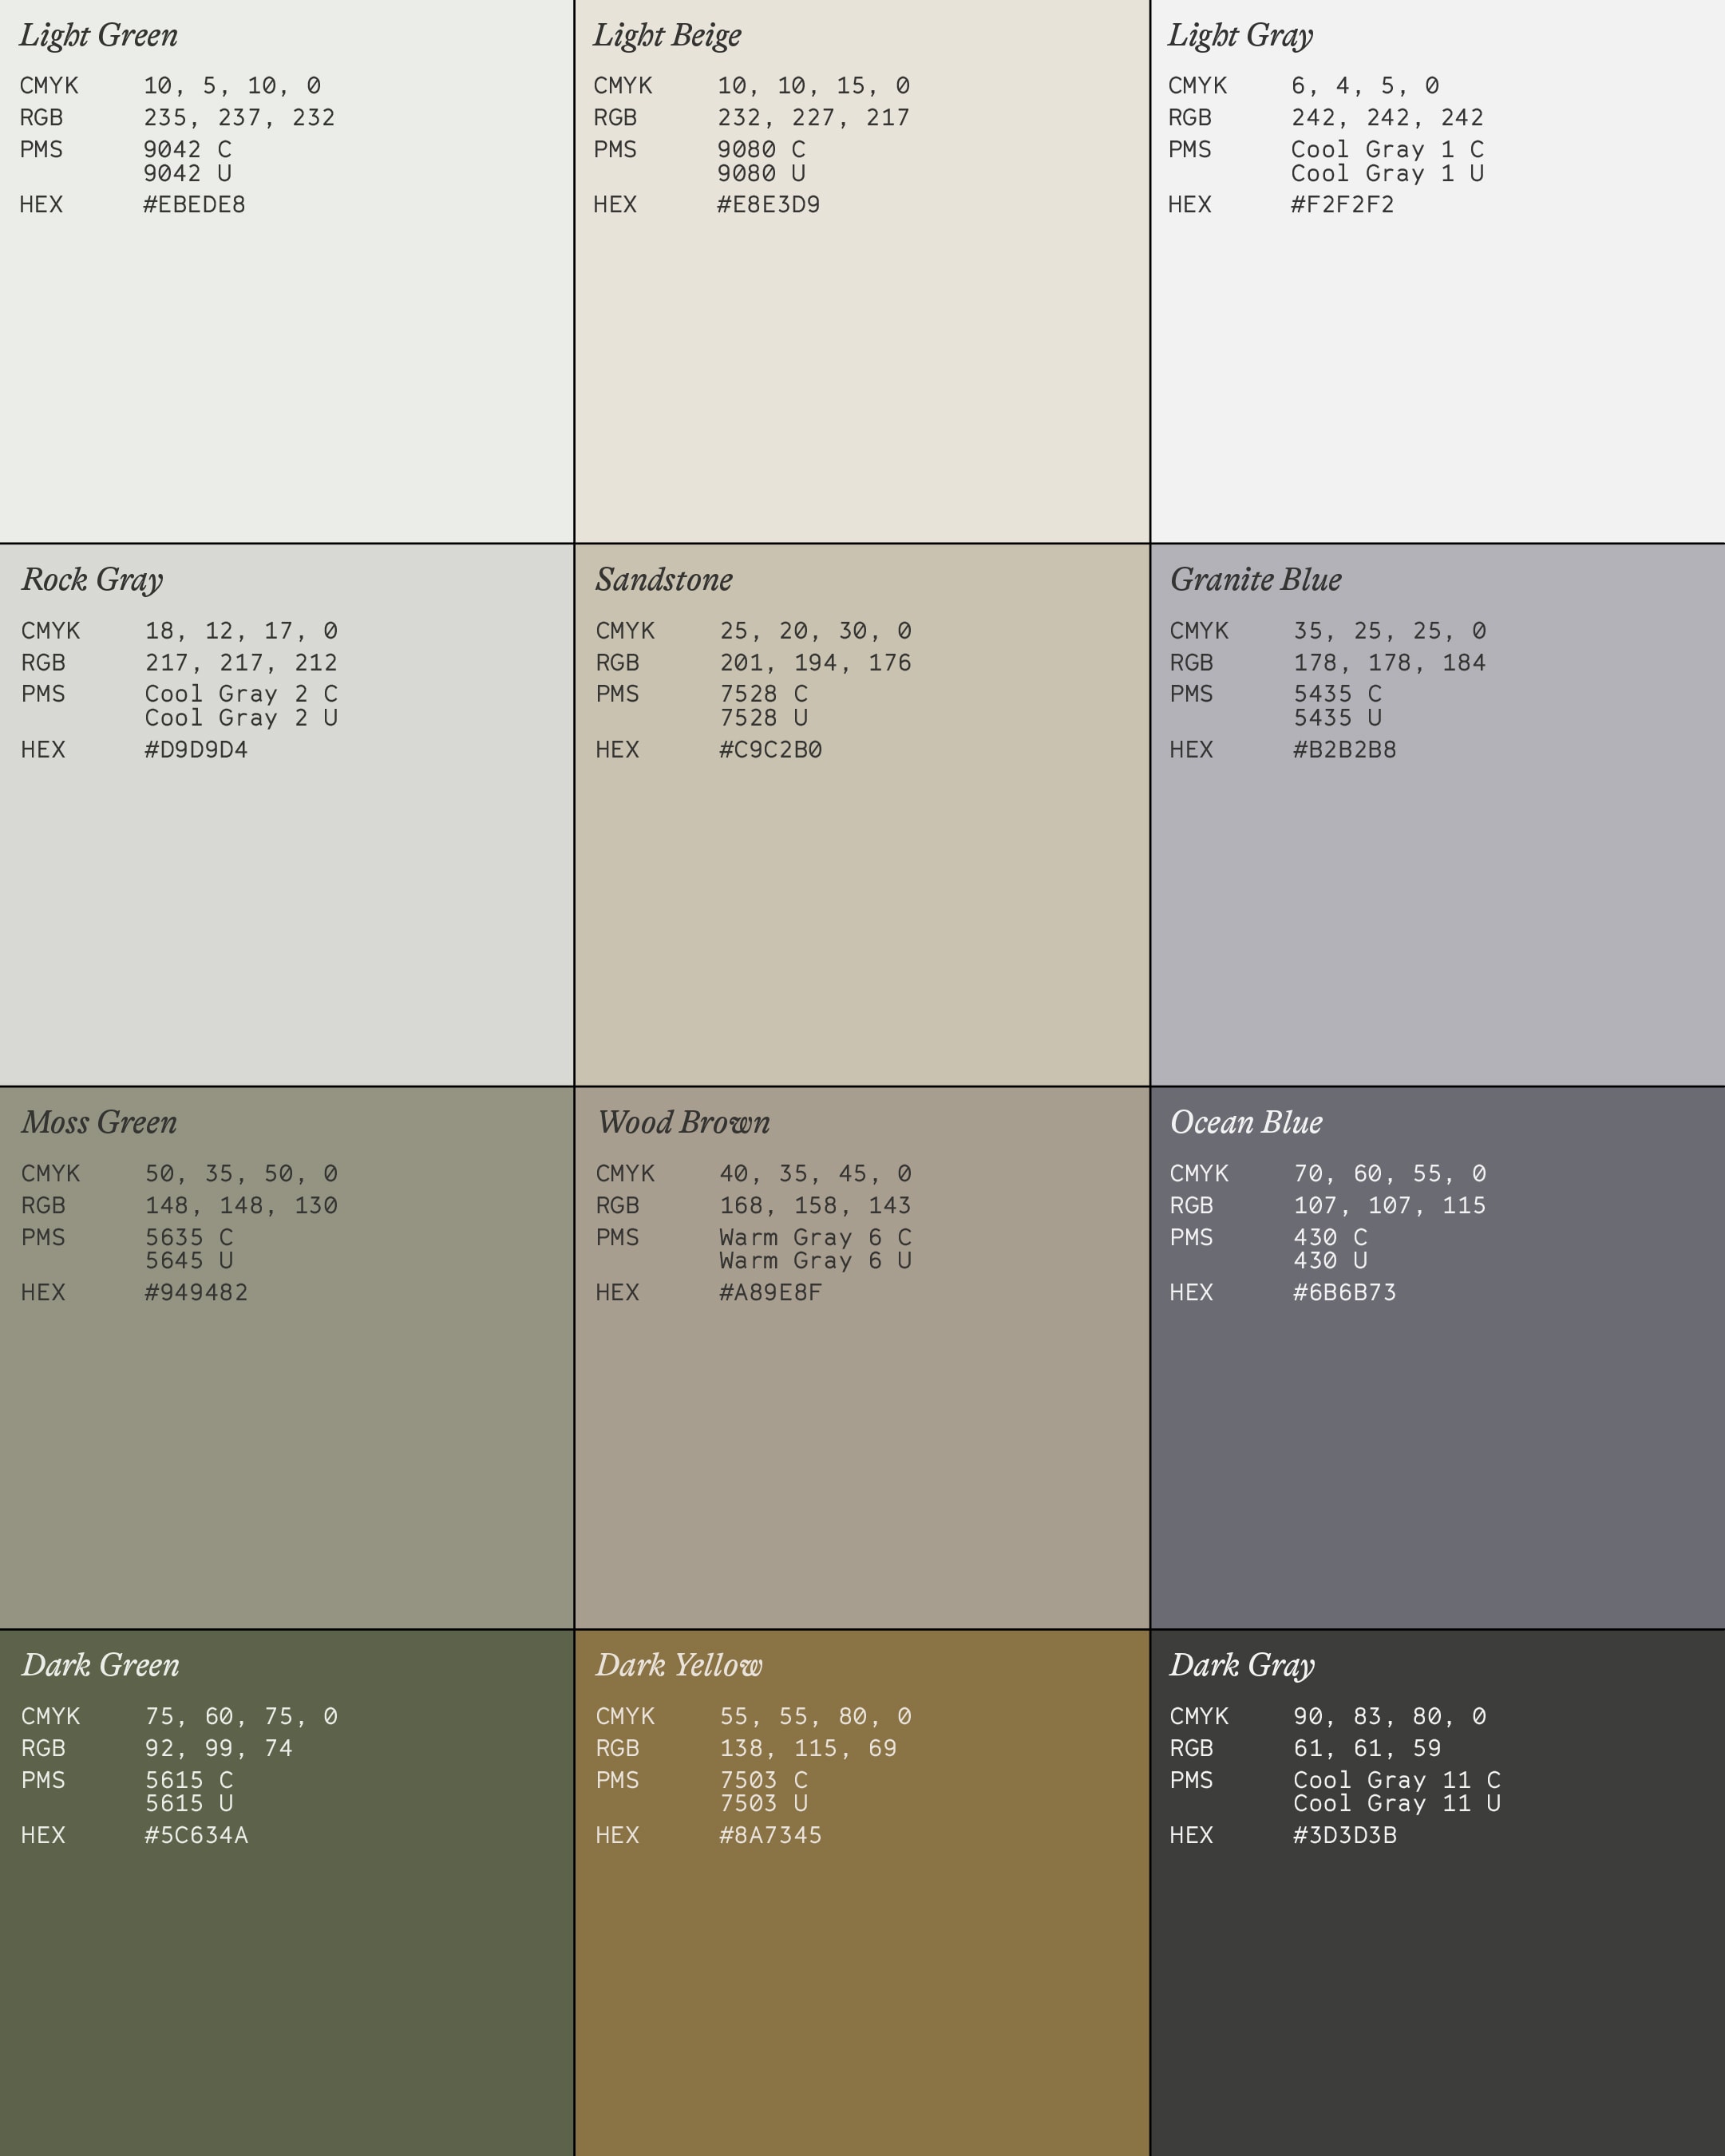This screenshot has width=1725, height=2156.
Task: Click the Ocean Blue swatch
Action: tap(1437, 1460)
